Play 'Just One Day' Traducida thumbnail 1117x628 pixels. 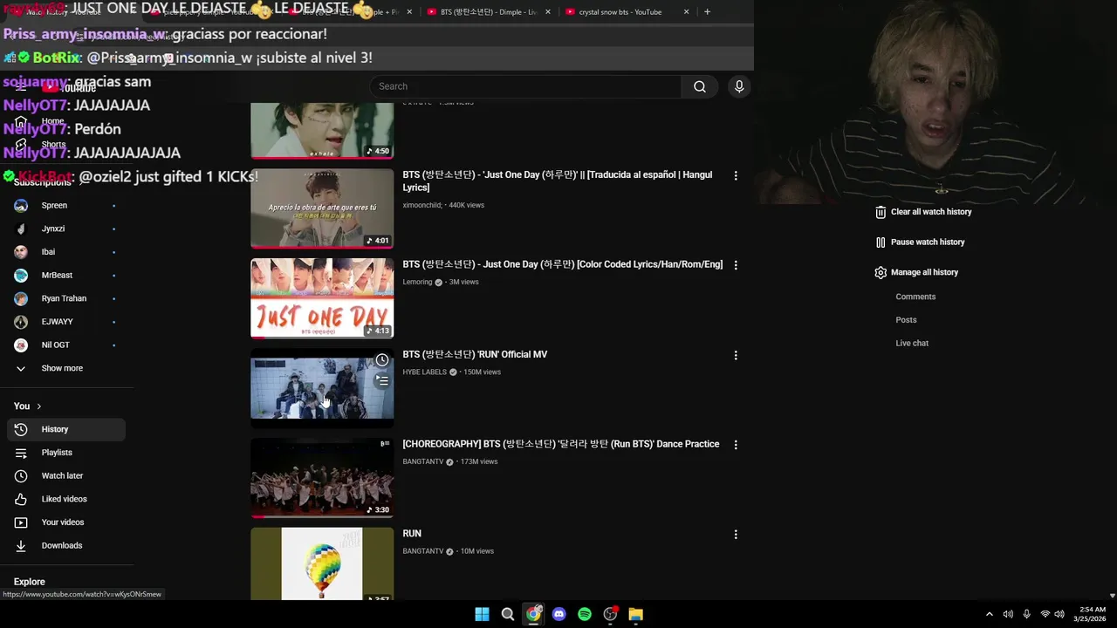(x=322, y=208)
